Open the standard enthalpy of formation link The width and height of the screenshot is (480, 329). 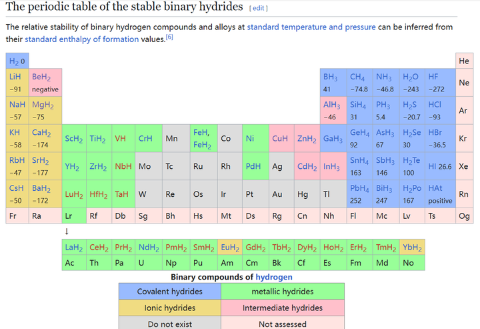point(82,39)
